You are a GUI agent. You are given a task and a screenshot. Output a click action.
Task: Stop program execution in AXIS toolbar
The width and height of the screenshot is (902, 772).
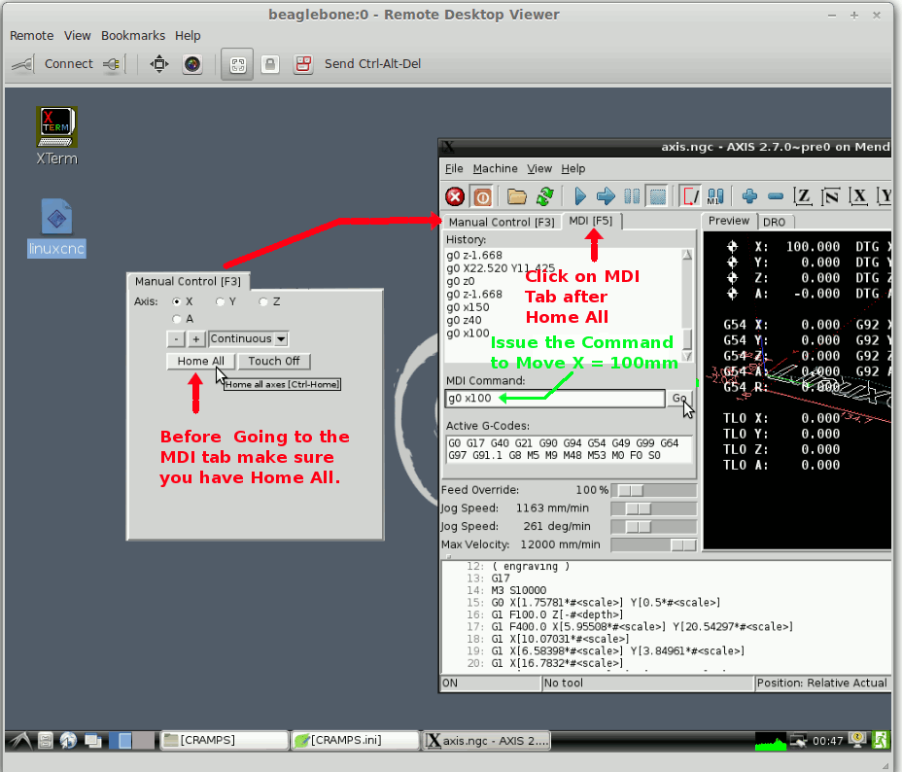(657, 196)
